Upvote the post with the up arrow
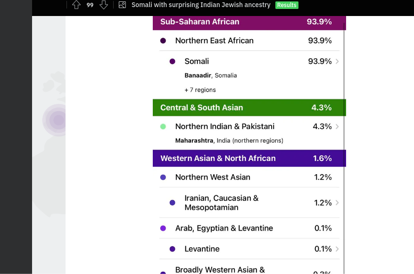This screenshot has height=274, width=414. click(x=76, y=5)
